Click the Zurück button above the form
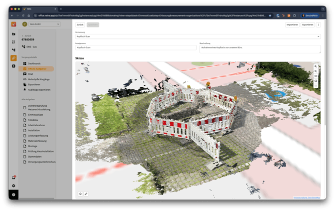Screen dimensions: 335x211 (80, 25)
